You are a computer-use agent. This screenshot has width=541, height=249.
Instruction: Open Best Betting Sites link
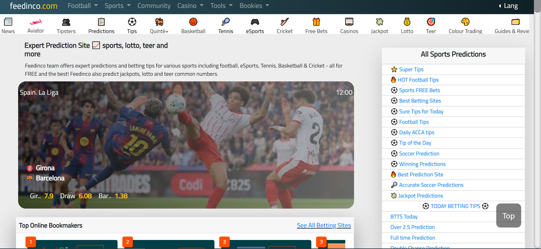pos(420,101)
